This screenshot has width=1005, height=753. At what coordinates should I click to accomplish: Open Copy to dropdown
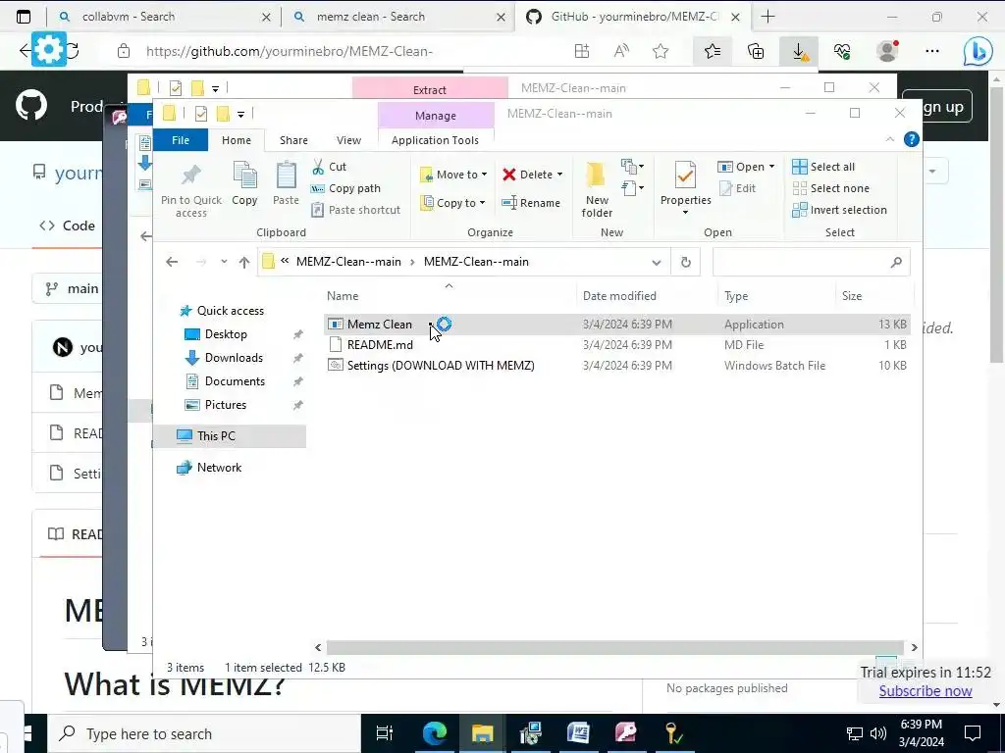(452, 203)
